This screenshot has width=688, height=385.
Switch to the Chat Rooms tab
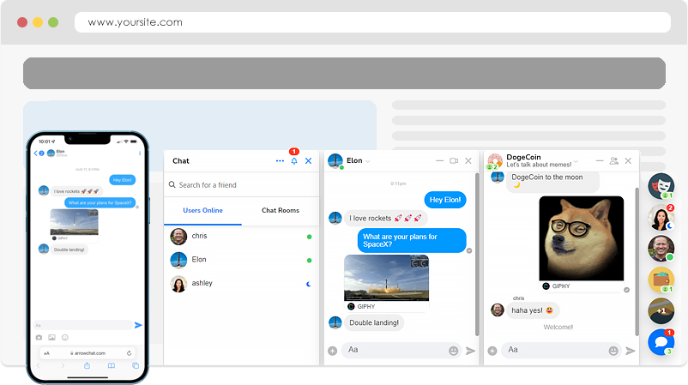[281, 210]
